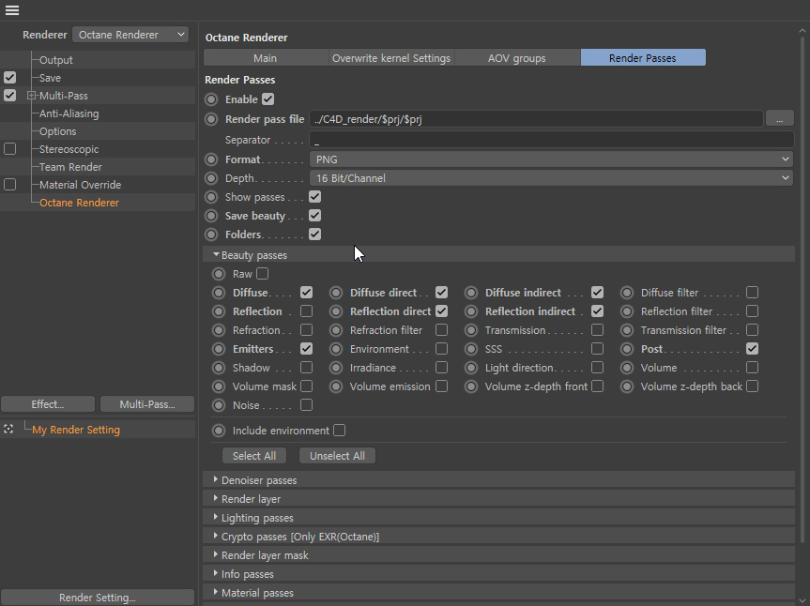Toggle the Enable render passes checkbox

tap(268, 99)
